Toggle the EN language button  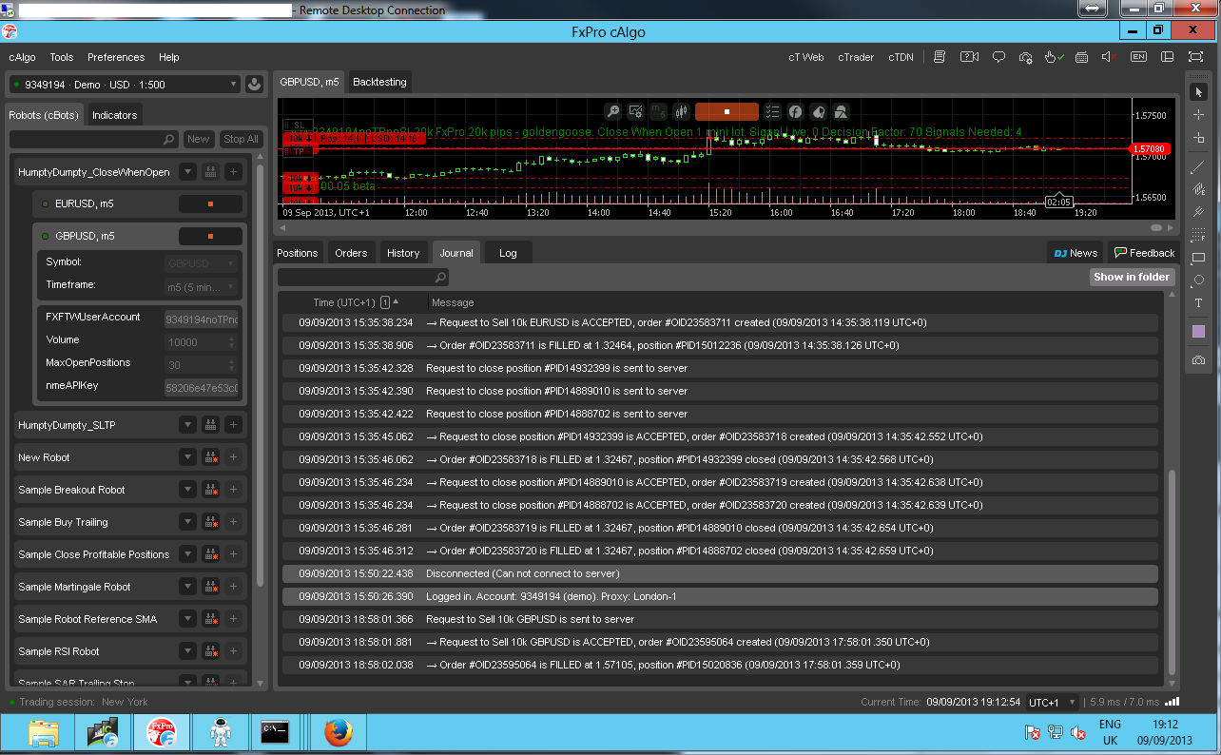pyautogui.click(x=1138, y=57)
